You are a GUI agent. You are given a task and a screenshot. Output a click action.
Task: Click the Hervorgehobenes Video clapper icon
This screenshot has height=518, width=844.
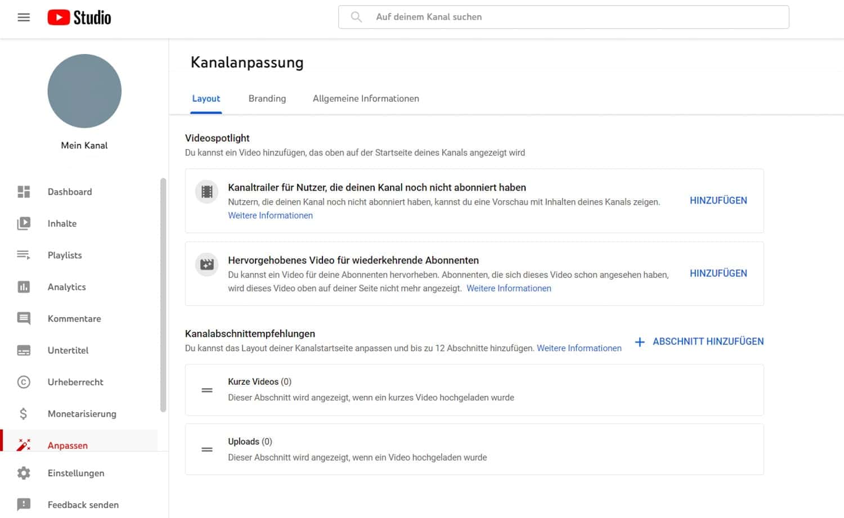pyautogui.click(x=207, y=264)
